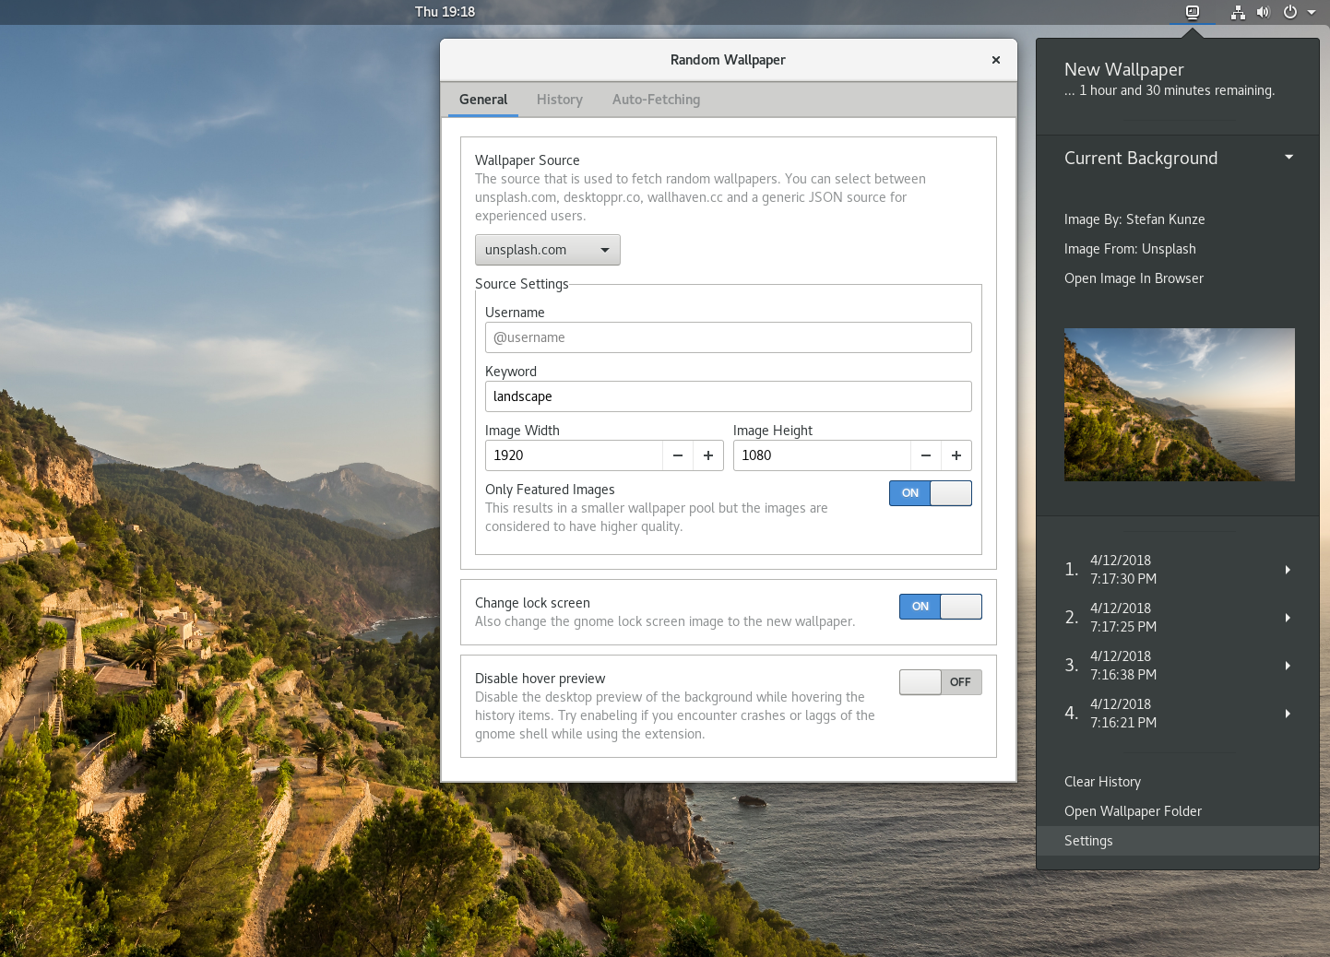This screenshot has height=957, width=1330.
Task: Open the network status icon
Action: click(x=1238, y=12)
